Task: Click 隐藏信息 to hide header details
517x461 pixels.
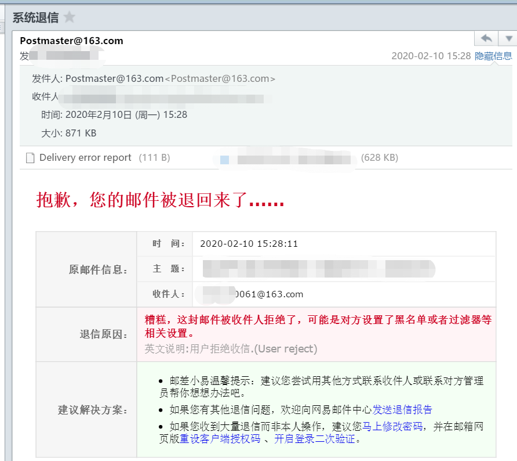Action: coord(493,56)
